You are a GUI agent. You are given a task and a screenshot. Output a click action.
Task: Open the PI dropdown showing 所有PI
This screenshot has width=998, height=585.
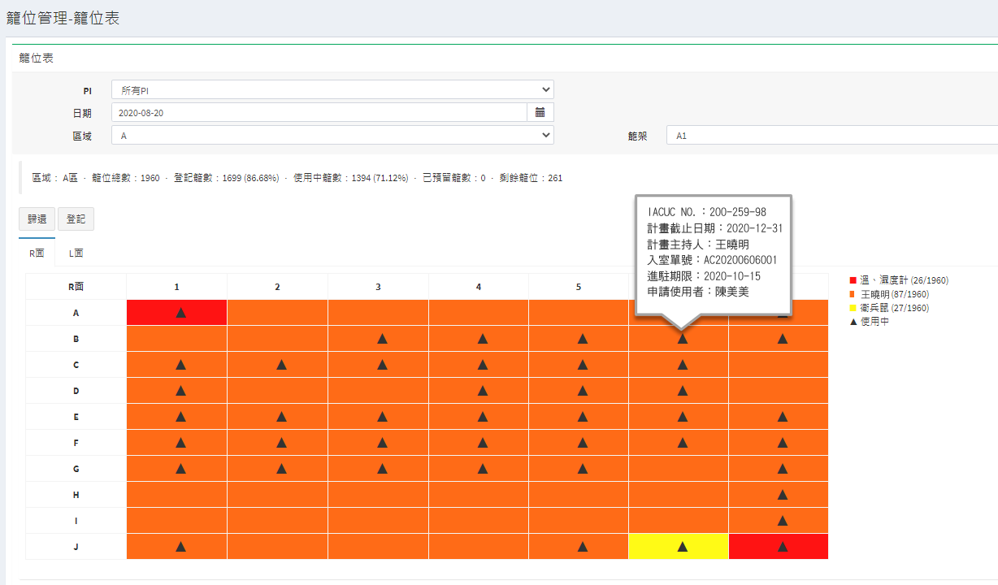[x=332, y=89]
